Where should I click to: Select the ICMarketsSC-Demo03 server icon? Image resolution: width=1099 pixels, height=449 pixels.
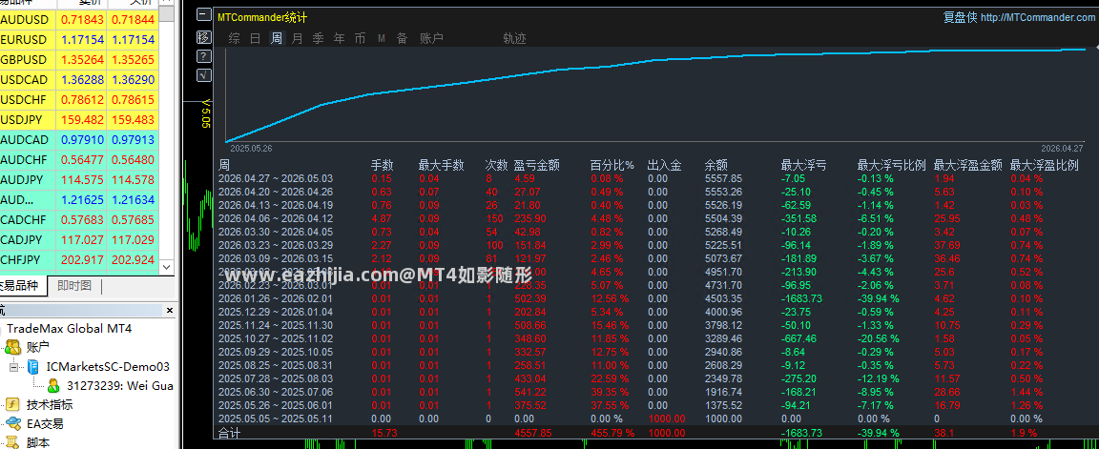(x=34, y=366)
